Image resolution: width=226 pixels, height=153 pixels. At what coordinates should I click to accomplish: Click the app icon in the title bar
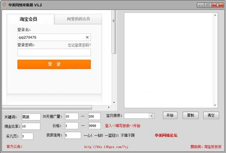point(5,5)
